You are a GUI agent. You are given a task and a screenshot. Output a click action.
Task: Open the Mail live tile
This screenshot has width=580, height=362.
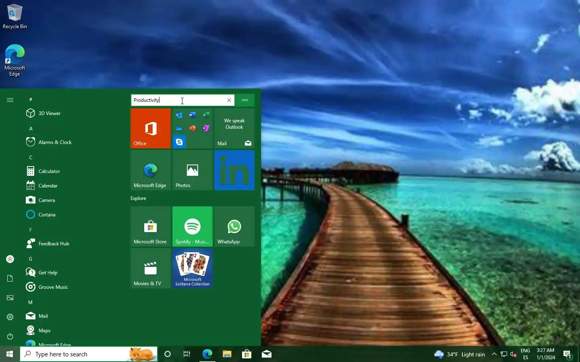234,128
